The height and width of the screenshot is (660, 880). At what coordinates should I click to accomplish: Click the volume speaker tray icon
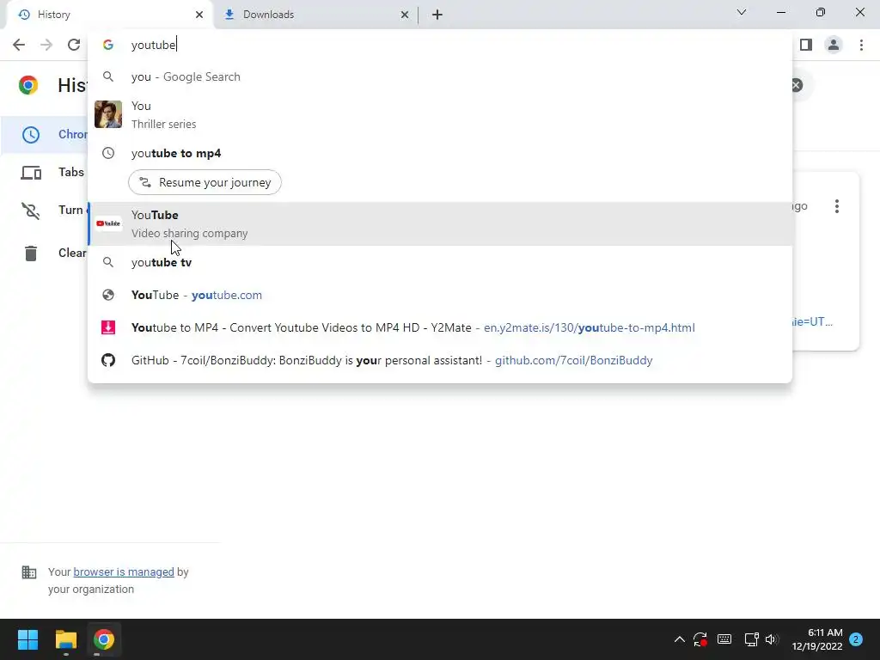coord(773,639)
